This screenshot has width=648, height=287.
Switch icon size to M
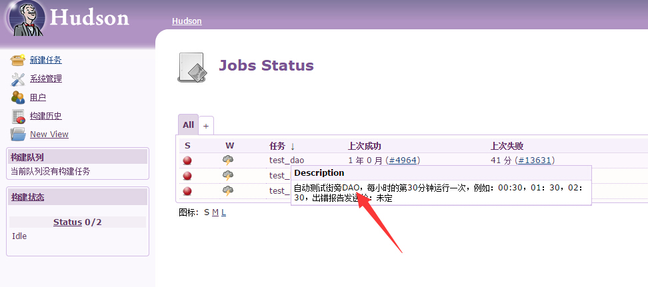[x=215, y=212]
